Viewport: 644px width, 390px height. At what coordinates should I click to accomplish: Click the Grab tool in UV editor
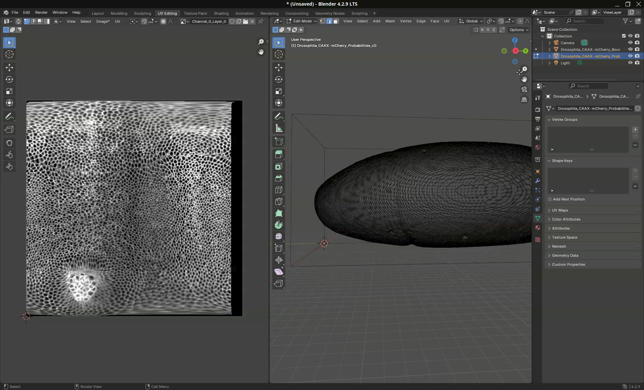9,143
